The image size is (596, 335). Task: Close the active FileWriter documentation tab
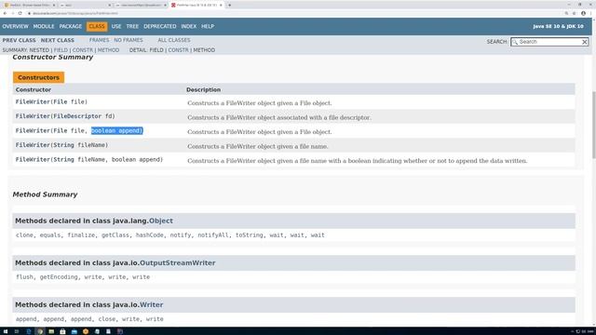point(221,5)
